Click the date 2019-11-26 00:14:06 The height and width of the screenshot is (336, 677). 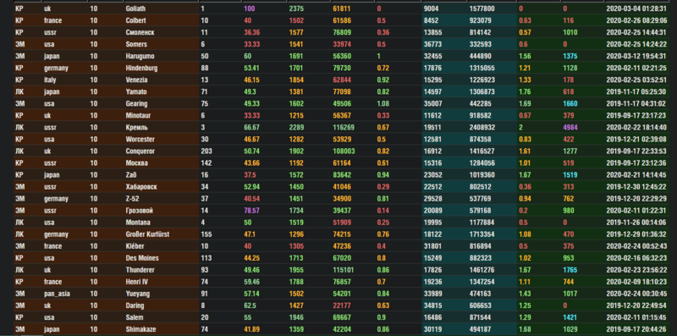point(636,223)
